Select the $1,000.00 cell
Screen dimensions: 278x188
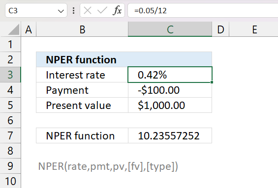click(170, 105)
